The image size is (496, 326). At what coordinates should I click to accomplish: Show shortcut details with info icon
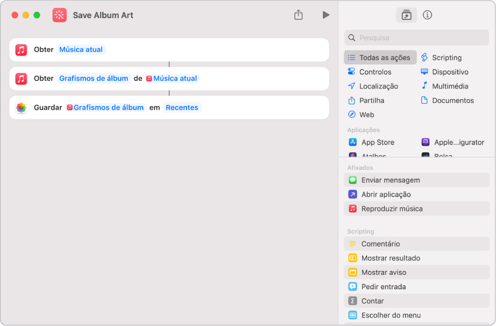pyautogui.click(x=427, y=15)
